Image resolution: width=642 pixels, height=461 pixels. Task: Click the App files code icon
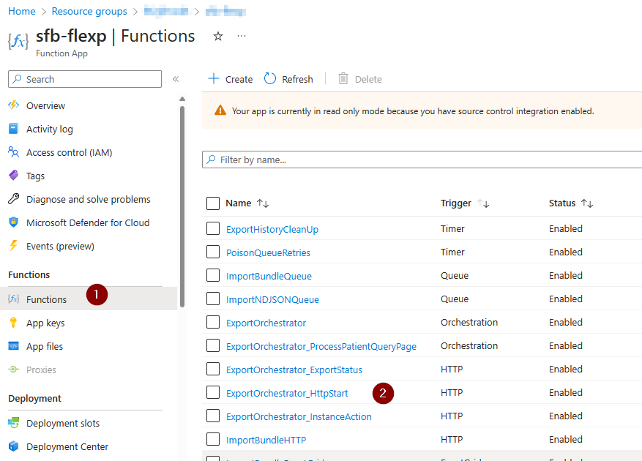(x=13, y=346)
